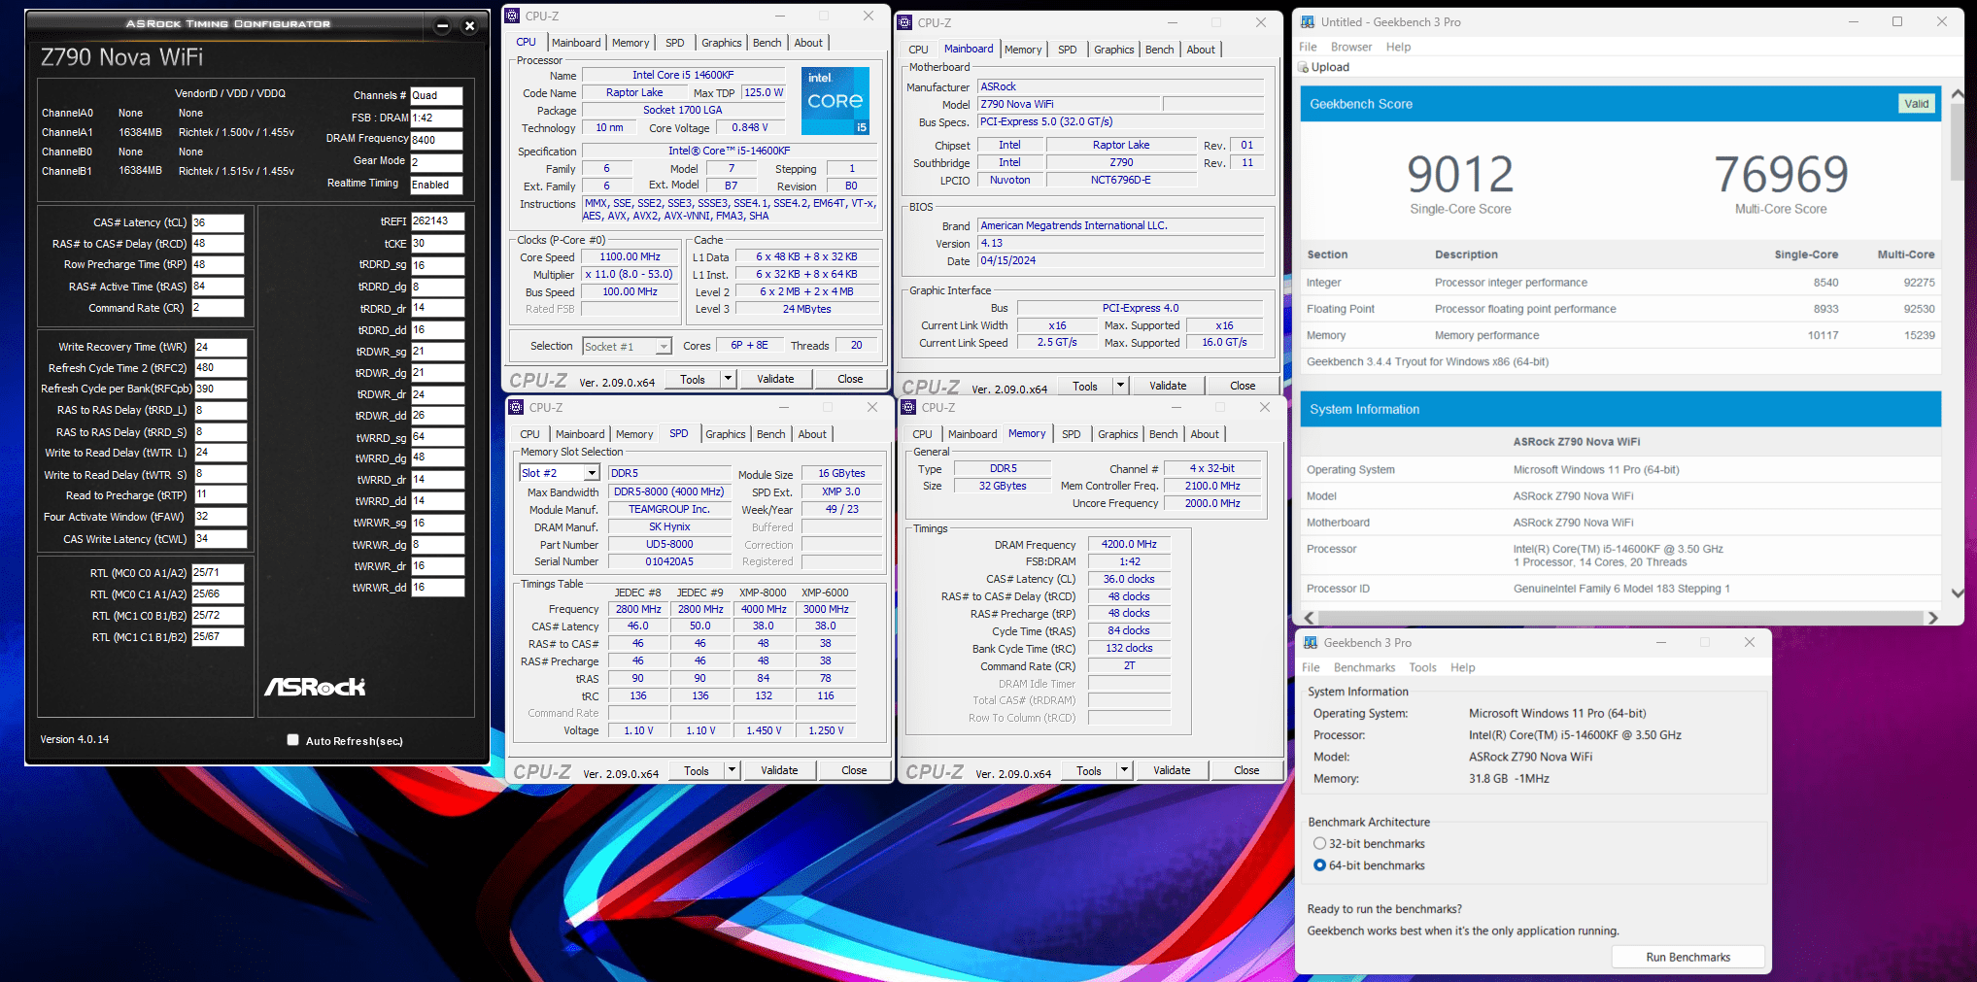Enable the Auto Refresh(sec) checkbox
1977x982 pixels.
click(x=292, y=739)
